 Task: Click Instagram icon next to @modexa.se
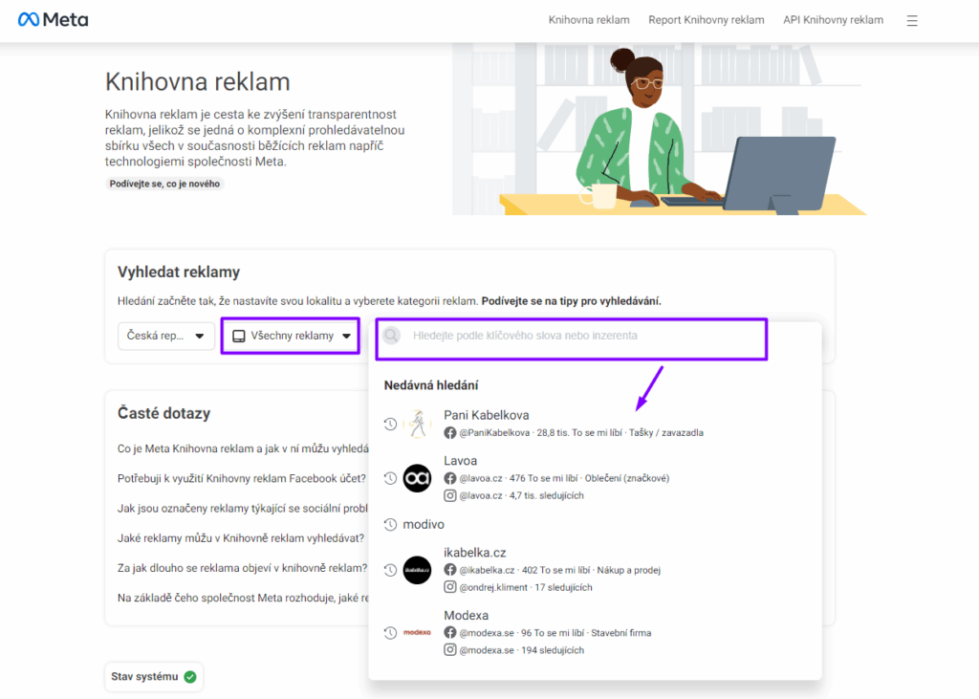pos(449,649)
